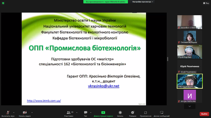Show more participants with down chevron
The image size is (211, 118).
(190, 106)
